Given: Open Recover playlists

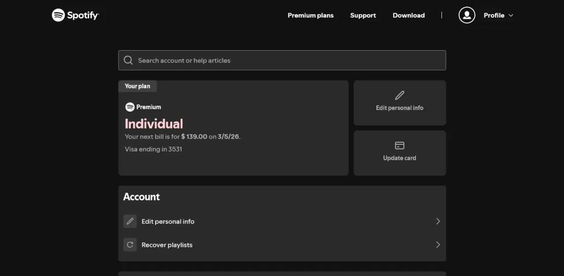Looking at the screenshot, I should coord(282,245).
